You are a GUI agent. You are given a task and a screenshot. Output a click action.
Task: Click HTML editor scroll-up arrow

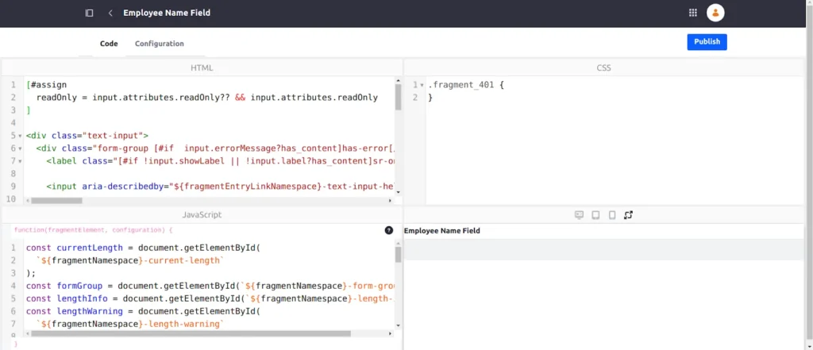399,80
